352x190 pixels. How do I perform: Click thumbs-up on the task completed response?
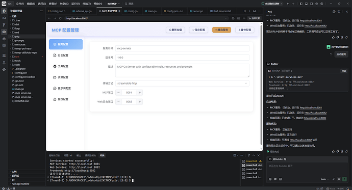(333, 151)
